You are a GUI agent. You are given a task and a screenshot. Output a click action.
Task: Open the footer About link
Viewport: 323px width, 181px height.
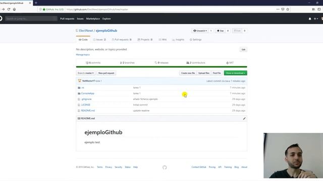[x=244, y=167]
